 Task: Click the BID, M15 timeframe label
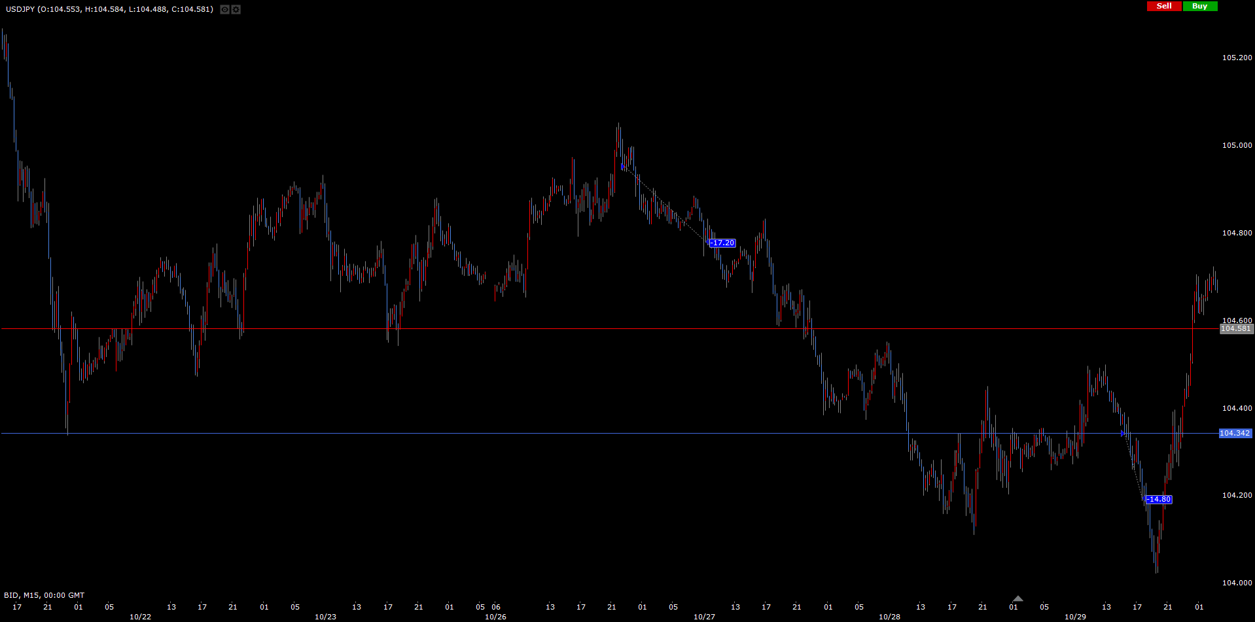pyautogui.click(x=44, y=595)
